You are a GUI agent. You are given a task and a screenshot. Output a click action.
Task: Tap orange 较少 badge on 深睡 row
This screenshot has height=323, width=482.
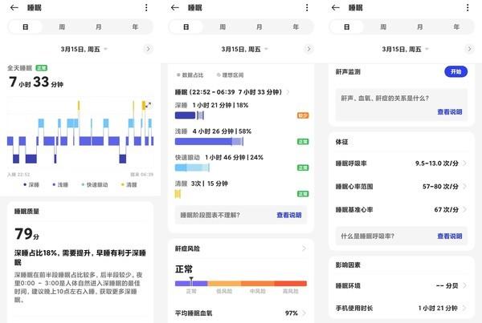[303, 115]
